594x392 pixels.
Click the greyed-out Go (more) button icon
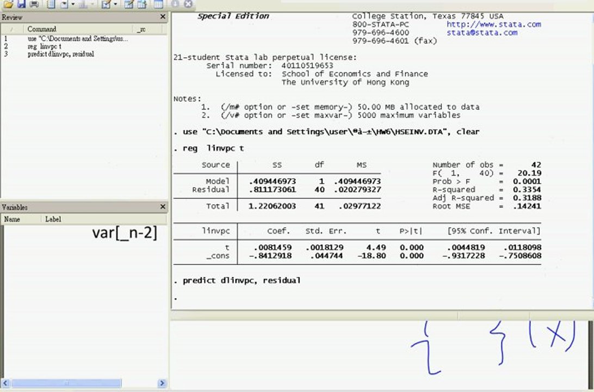click(175, 4)
